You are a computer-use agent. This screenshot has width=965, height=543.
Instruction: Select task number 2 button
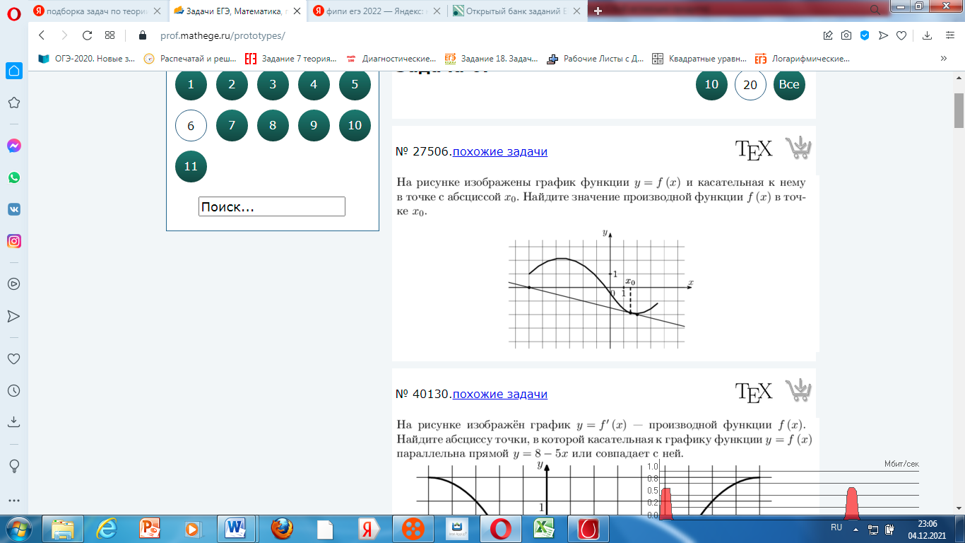pos(232,85)
